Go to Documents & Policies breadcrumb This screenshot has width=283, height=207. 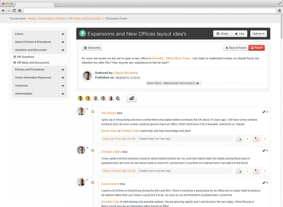point(52,18)
